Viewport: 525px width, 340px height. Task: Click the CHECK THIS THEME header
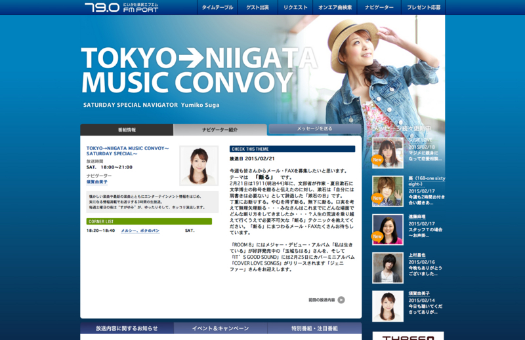[x=292, y=149]
